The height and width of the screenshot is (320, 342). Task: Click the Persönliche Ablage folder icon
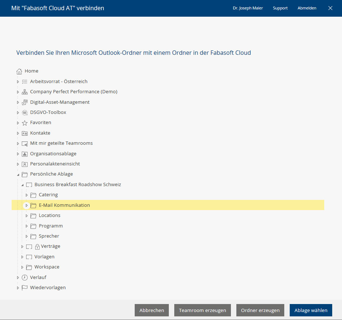[x=25, y=175]
